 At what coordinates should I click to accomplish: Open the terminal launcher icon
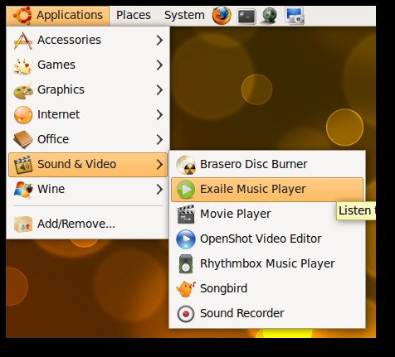tap(246, 17)
